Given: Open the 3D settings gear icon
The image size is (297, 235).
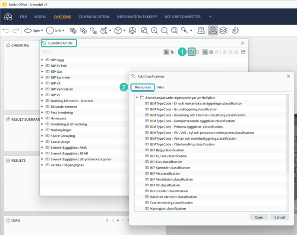Looking at the screenshot, I should coord(235,30).
